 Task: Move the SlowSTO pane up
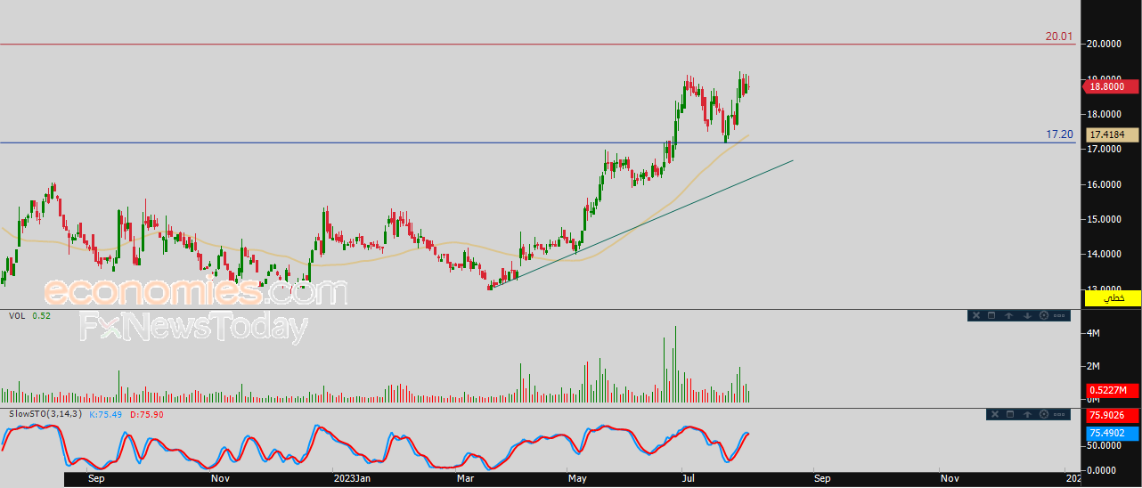coord(1027,414)
